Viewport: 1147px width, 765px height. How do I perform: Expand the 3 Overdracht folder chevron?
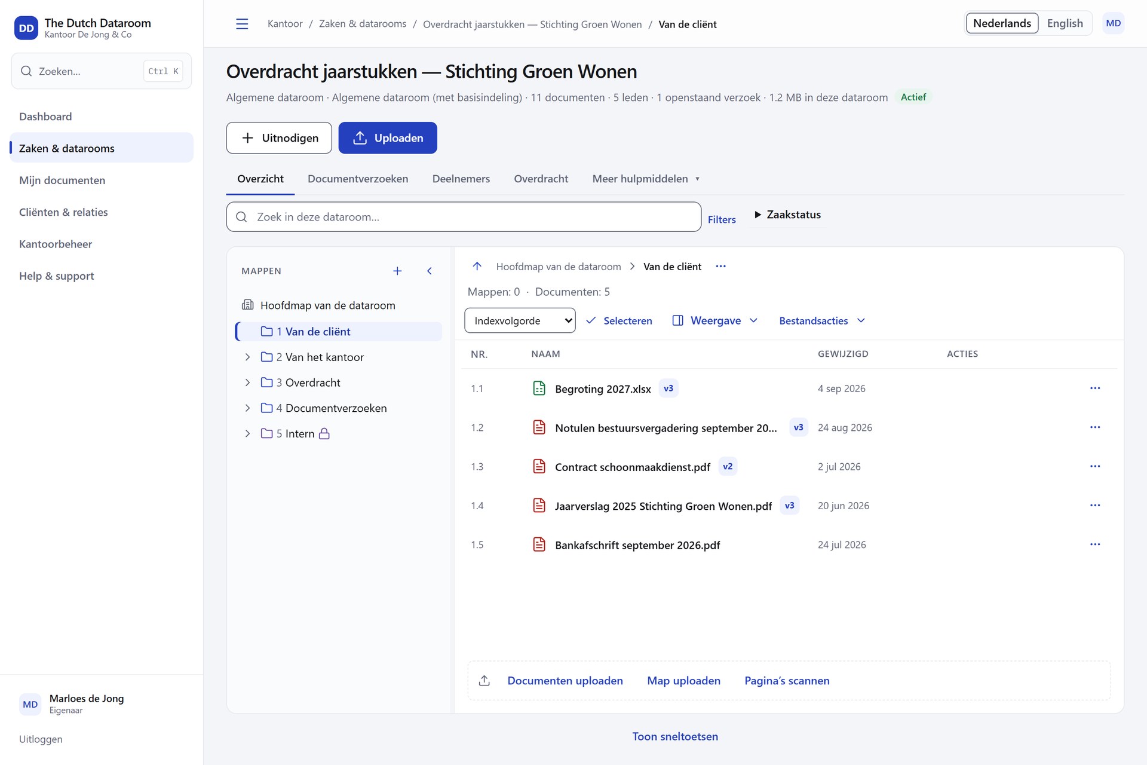point(247,383)
